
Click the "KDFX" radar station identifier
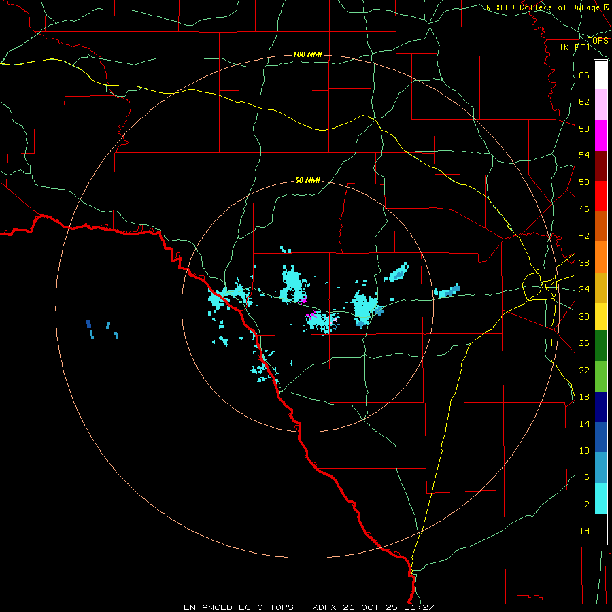coord(324,607)
